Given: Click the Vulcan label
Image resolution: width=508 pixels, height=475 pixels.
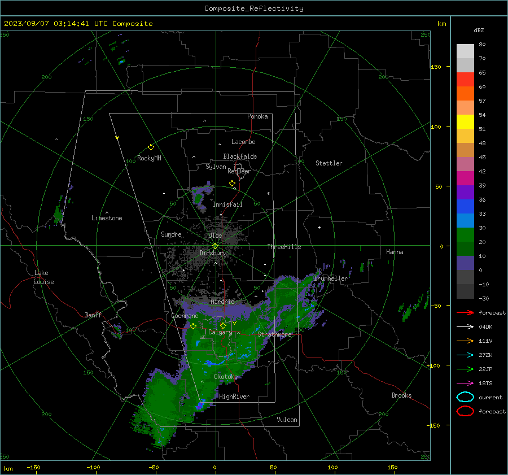Looking at the screenshot, I should [287, 420].
